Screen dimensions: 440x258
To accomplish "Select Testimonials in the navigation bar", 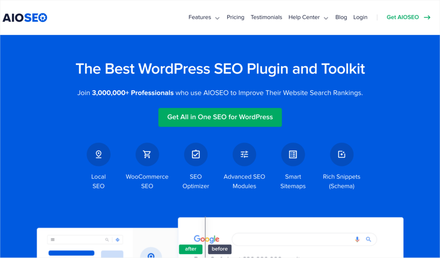I will (x=266, y=17).
